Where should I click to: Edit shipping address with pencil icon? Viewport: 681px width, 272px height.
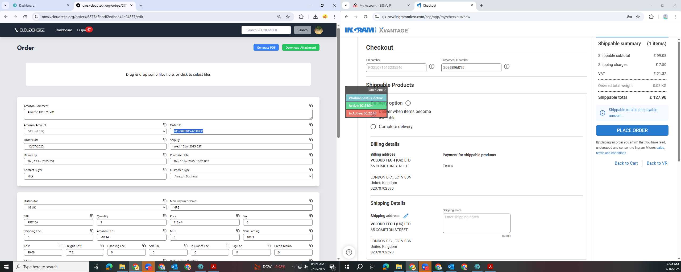pos(406,216)
